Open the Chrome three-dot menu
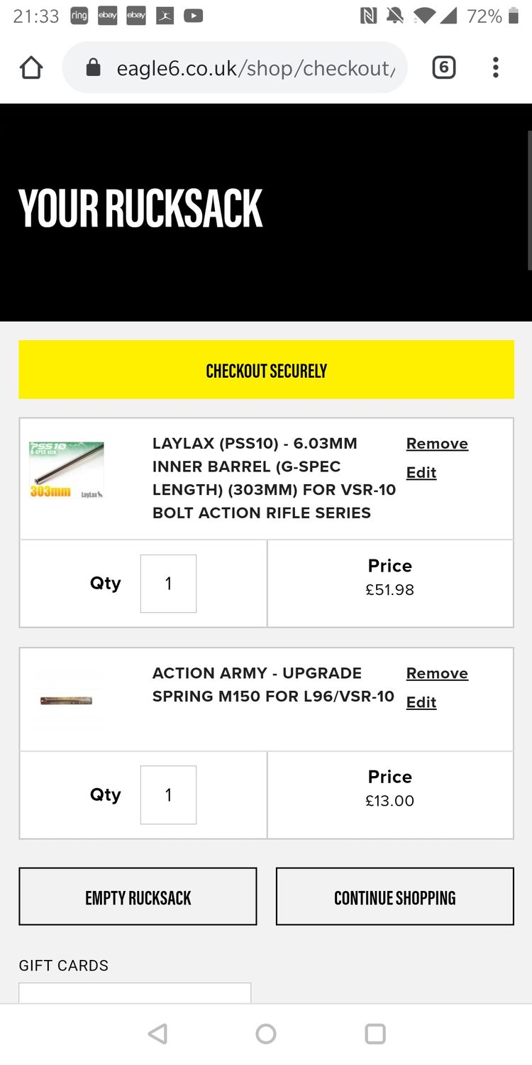Screen dimensions: 532x1065 tap(495, 68)
